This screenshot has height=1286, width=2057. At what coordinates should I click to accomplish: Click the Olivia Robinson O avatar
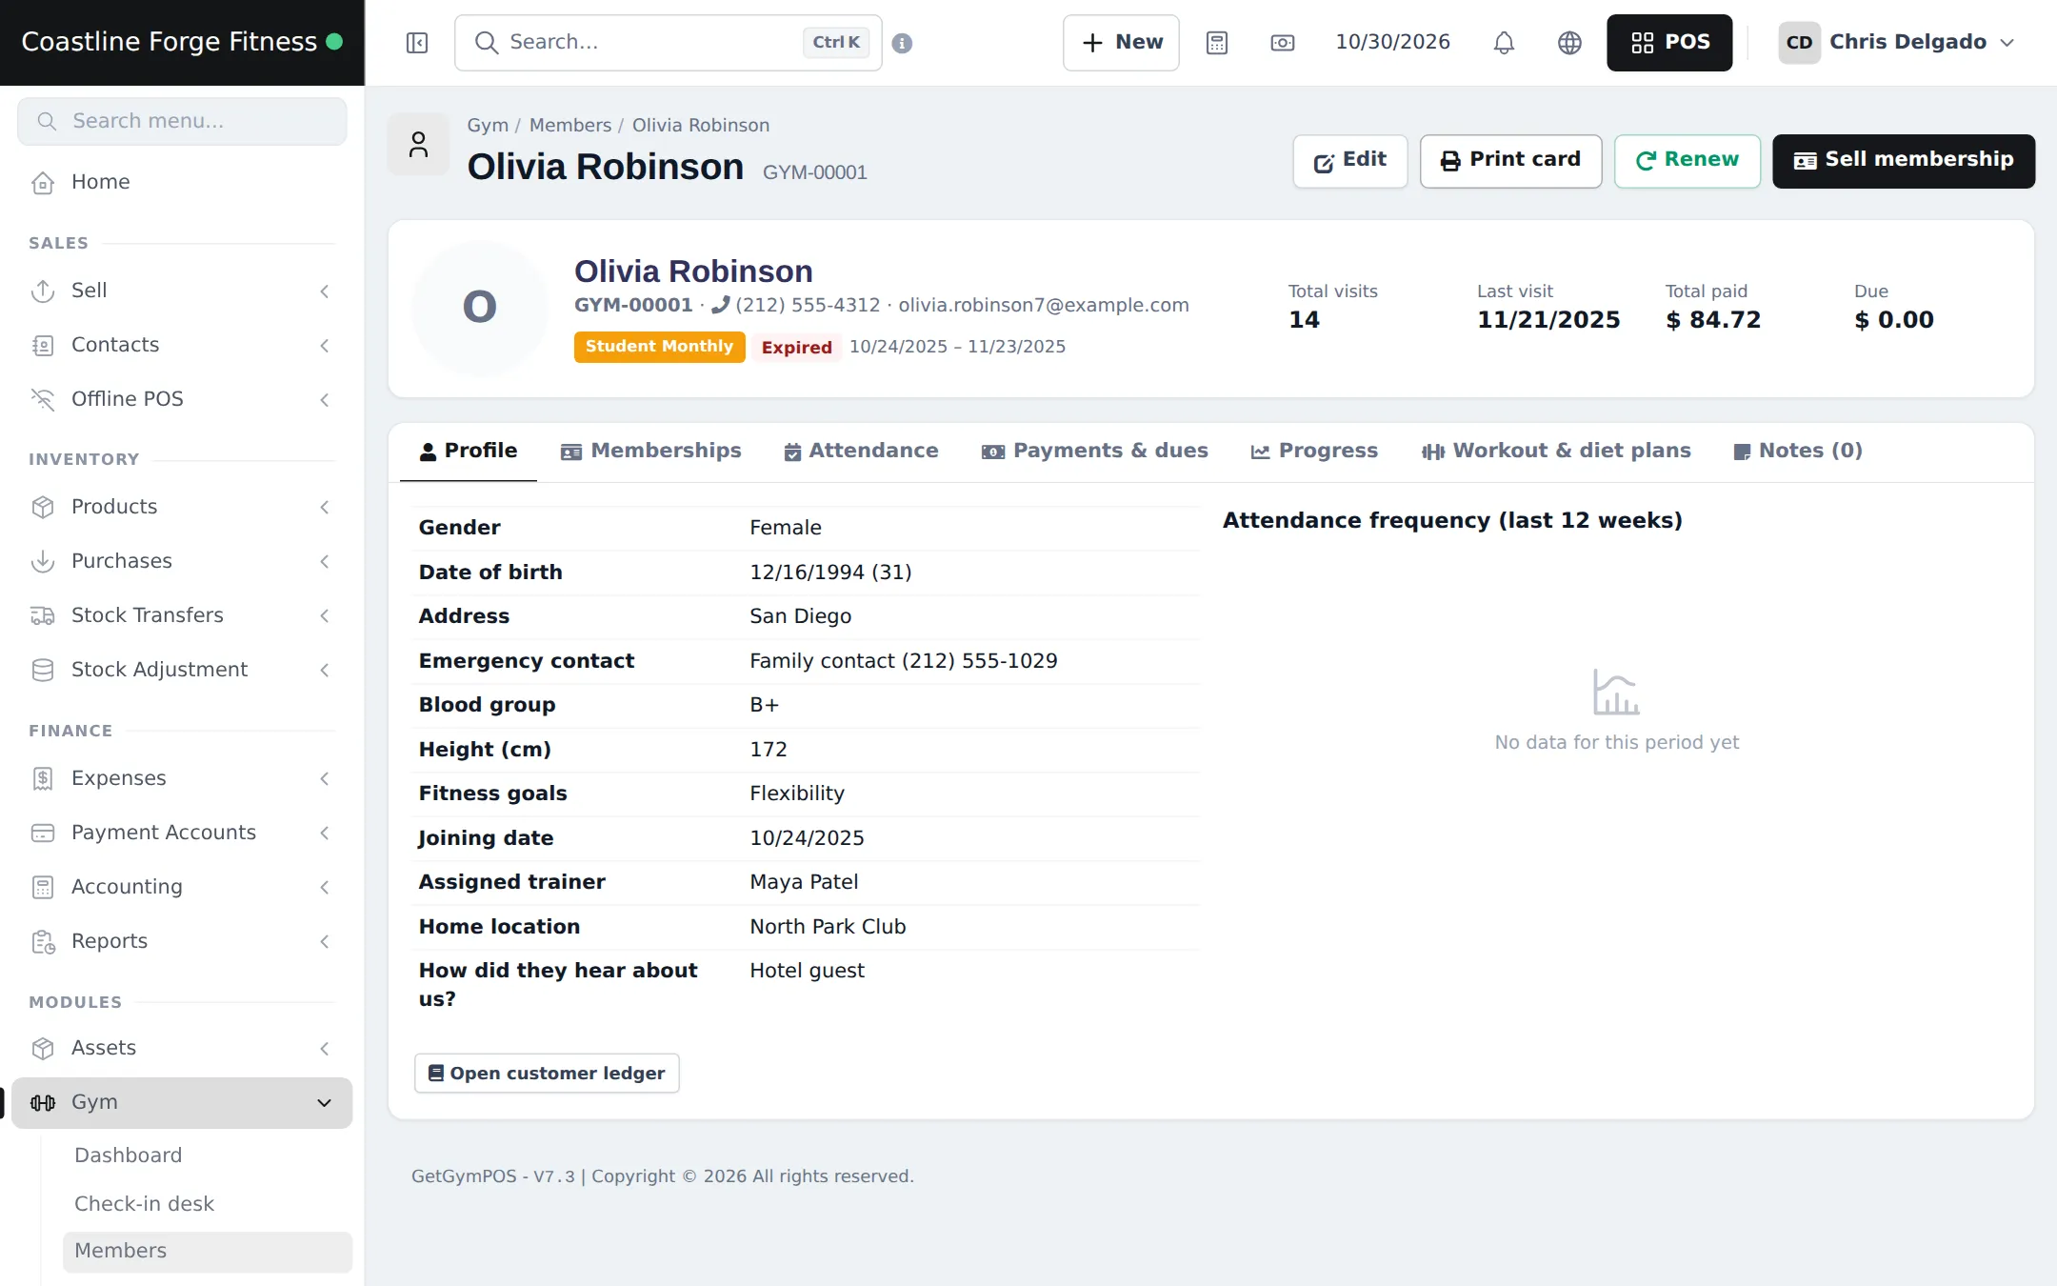pyautogui.click(x=480, y=307)
